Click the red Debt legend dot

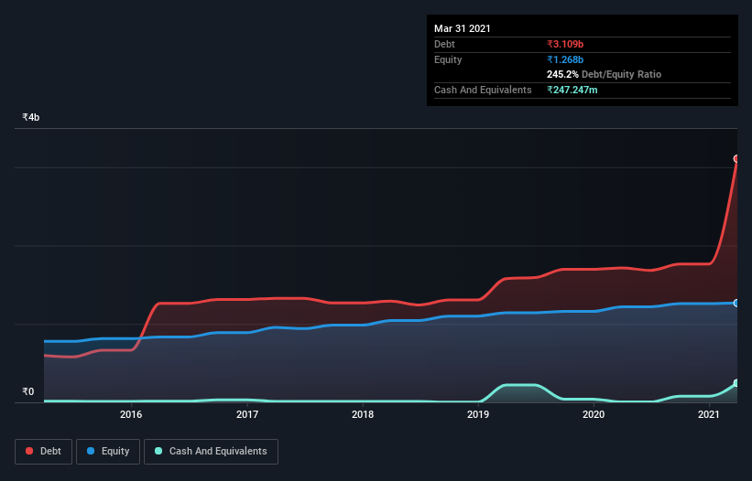pos(29,451)
